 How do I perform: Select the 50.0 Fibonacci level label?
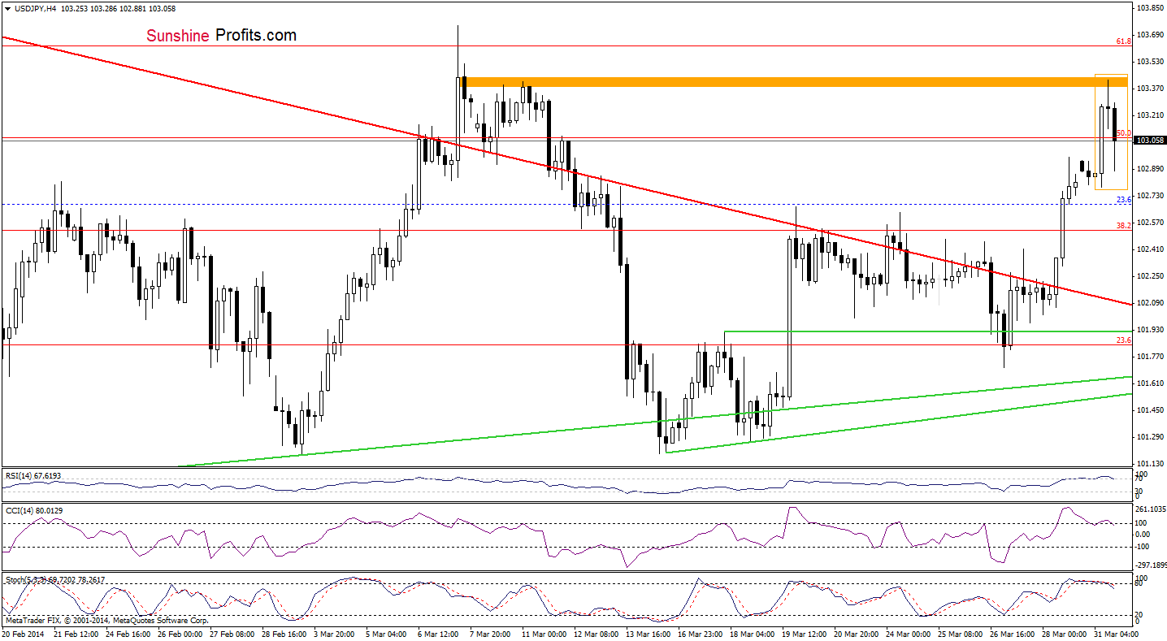[1124, 133]
